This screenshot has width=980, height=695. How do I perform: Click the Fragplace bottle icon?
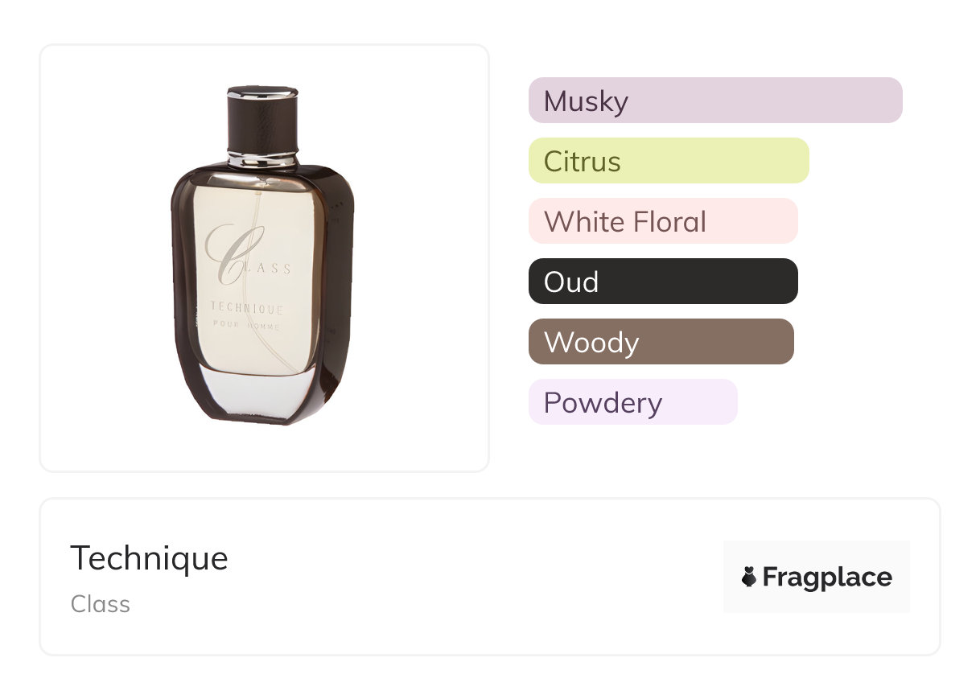(749, 577)
